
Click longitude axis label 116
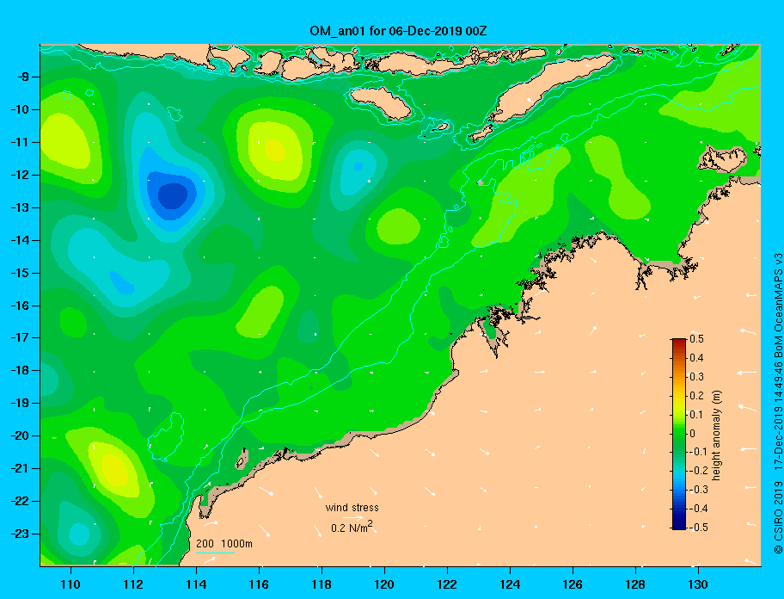[x=259, y=584]
